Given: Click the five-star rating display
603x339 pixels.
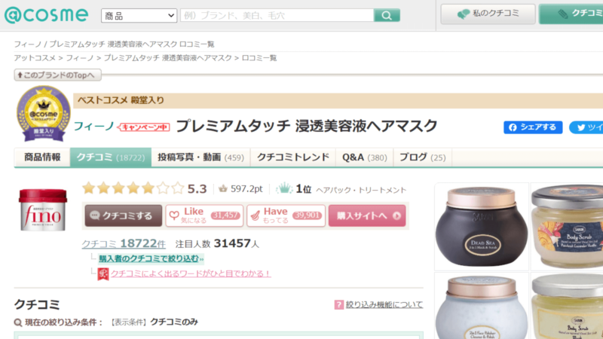Looking at the screenshot, I should point(132,188).
